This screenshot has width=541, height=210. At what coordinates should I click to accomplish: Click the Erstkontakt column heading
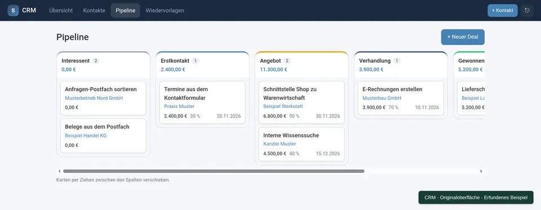tap(175, 61)
